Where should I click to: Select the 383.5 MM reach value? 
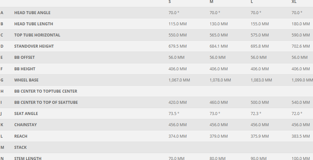point(301,136)
